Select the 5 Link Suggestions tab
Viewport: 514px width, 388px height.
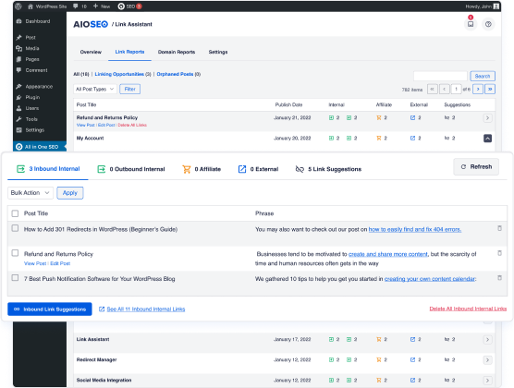point(328,169)
